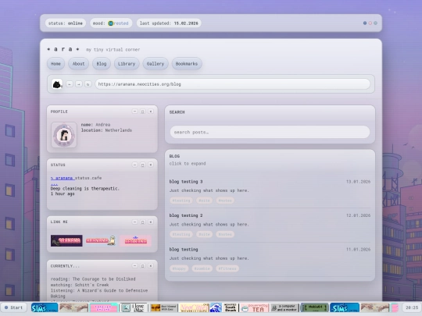Reload the page with the refresh button

[x=88, y=84]
